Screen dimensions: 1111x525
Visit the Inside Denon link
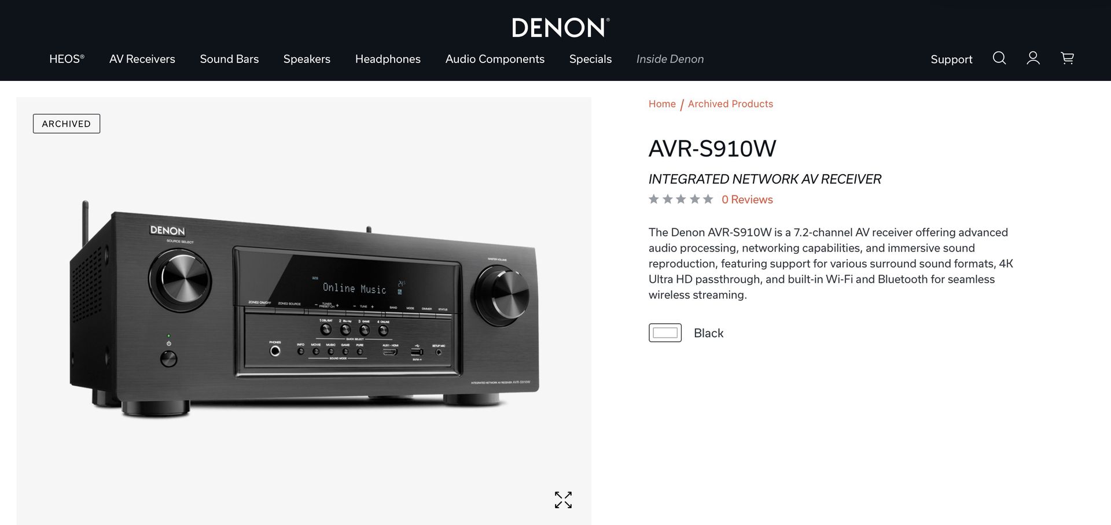[670, 59]
